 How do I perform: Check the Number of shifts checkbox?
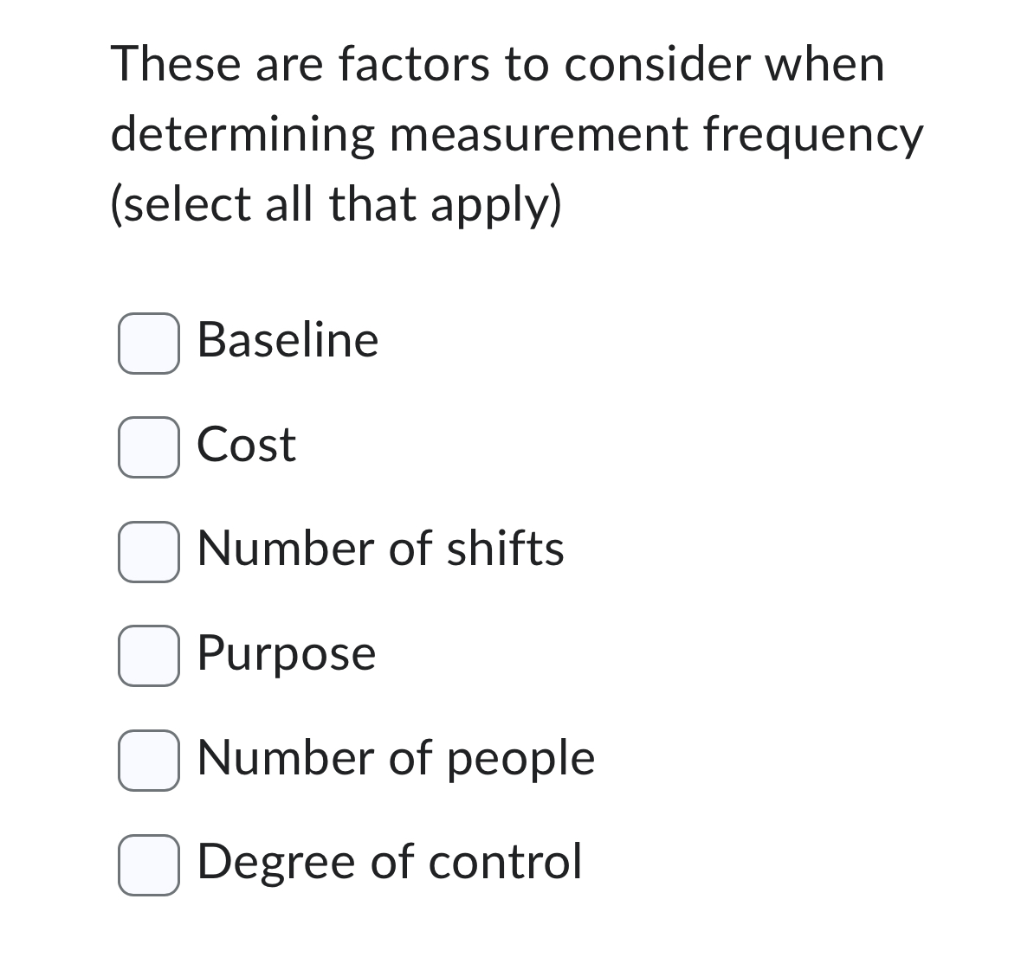coord(149,552)
